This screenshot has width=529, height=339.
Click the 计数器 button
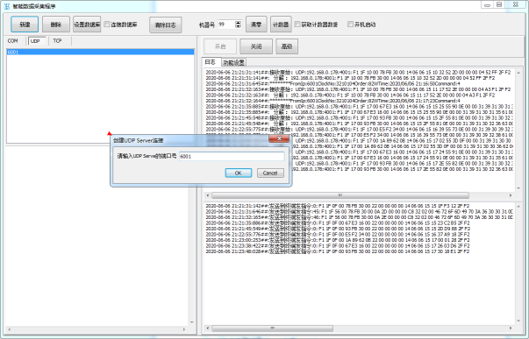pos(281,25)
